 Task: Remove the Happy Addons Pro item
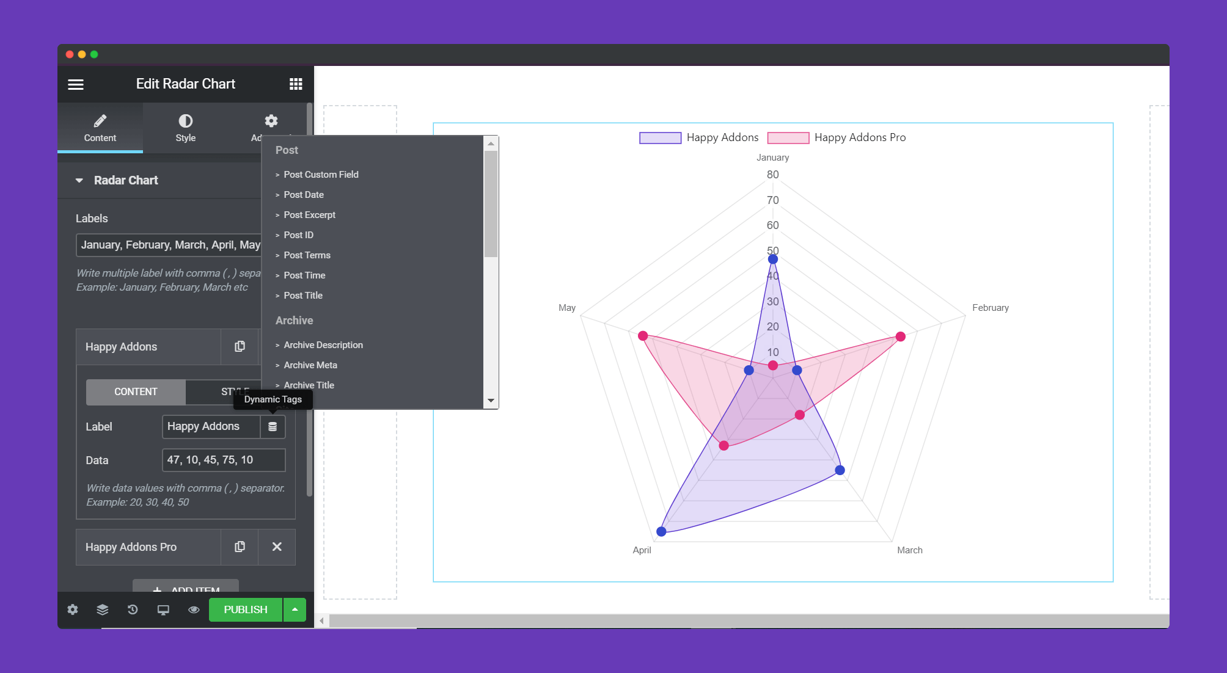[277, 547]
